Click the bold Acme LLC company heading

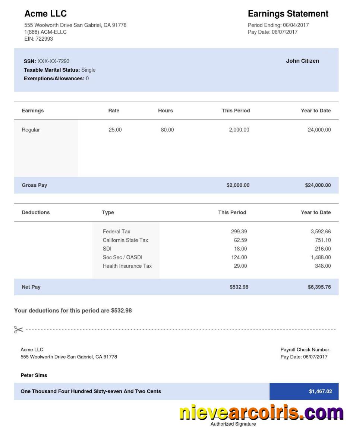(x=45, y=14)
